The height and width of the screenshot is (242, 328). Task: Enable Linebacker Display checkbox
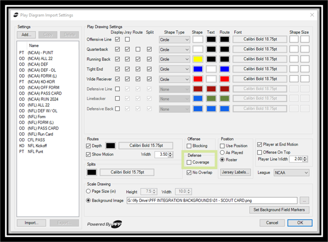117,99
